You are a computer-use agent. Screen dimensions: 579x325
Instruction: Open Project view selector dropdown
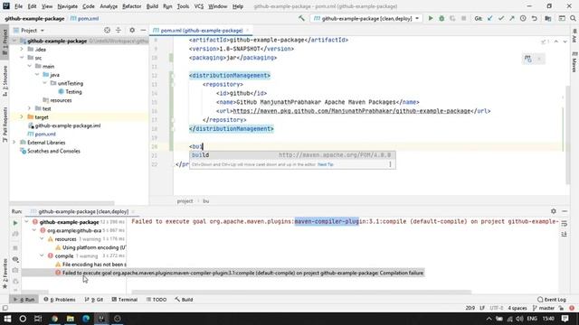43,30
